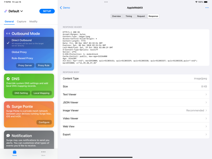Open the Export row
The height and width of the screenshot is (159, 212).
click(135, 134)
